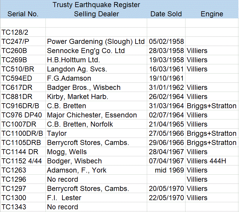239x212 pixels.
Task: Click the date cell 28/03/1958
Action: 166,51
